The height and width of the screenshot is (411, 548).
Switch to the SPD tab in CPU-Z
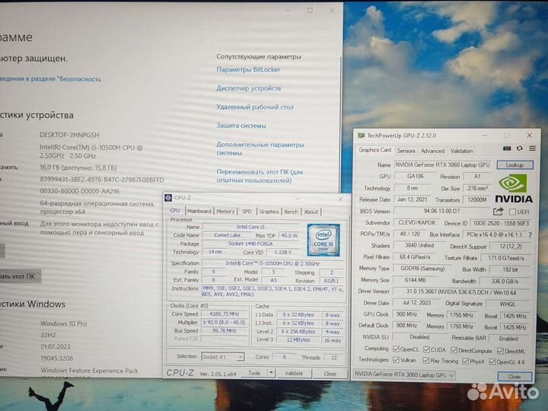(x=247, y=212)
